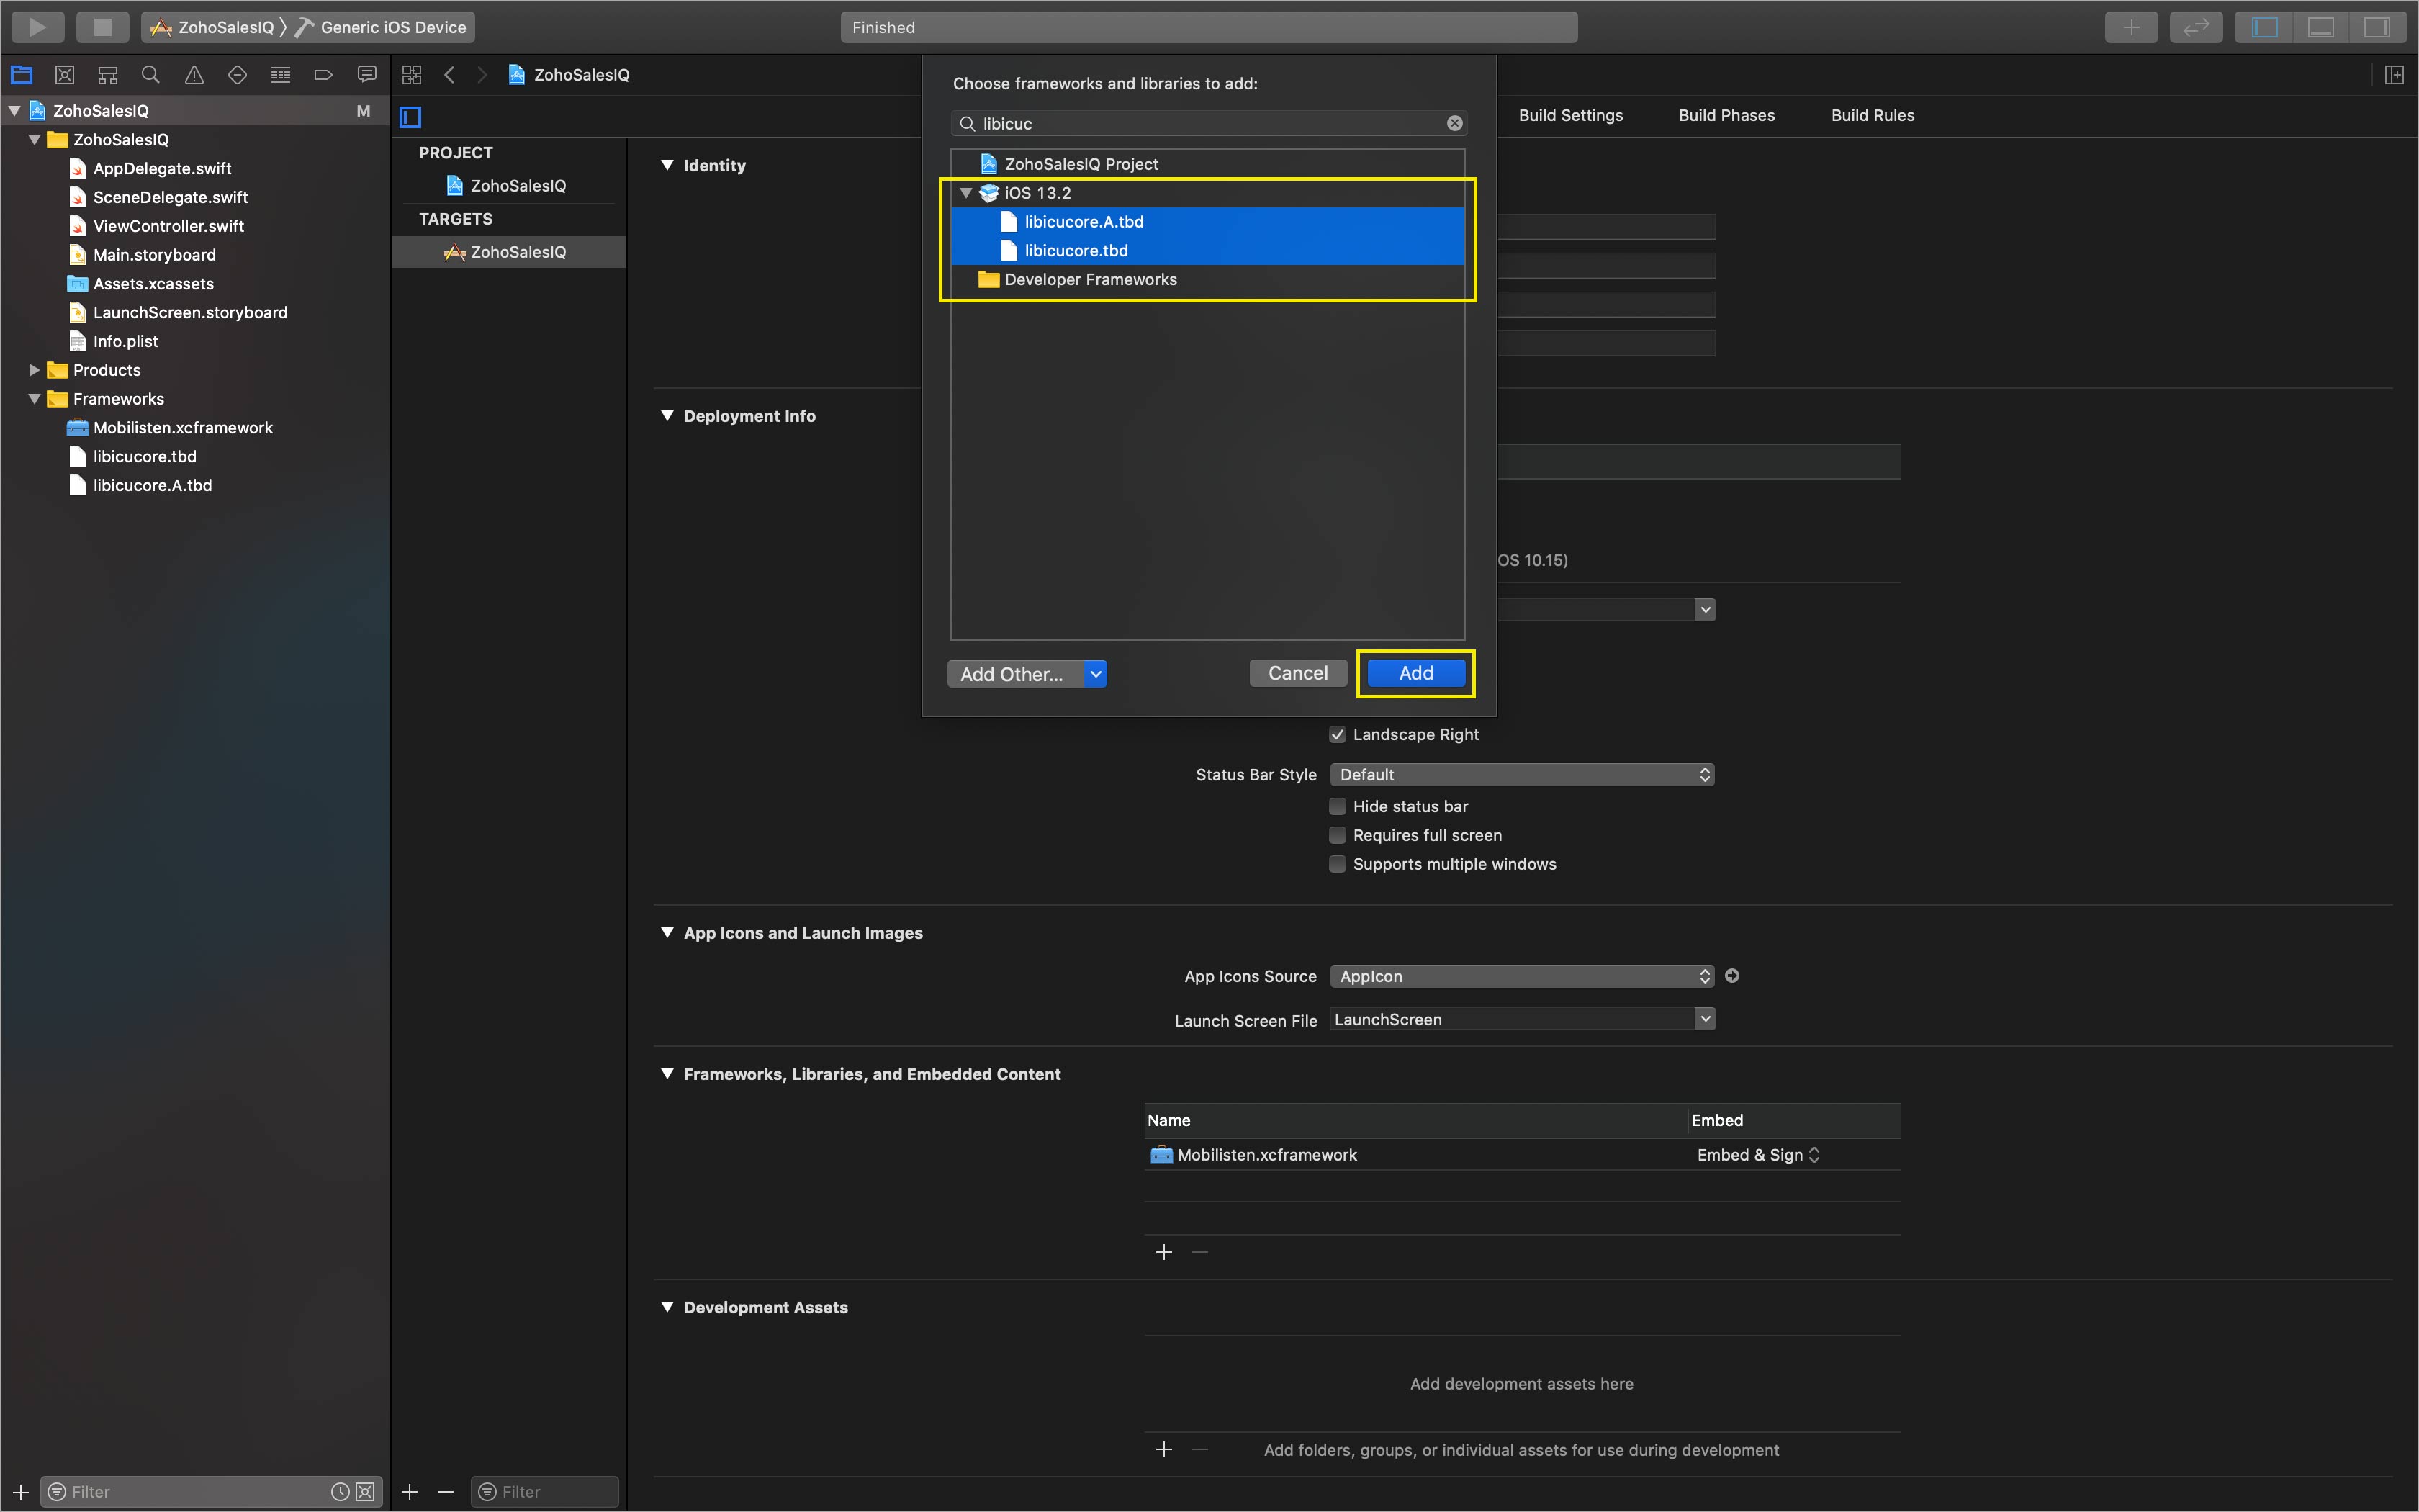2419x1512 pixels.
Task: Toggle the debug area visibility
Action: coord(2321,27)
